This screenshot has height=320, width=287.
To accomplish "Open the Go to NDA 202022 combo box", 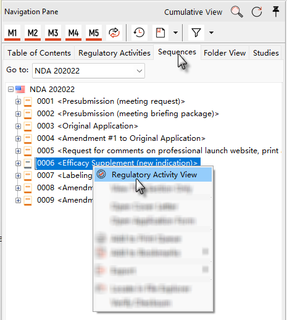I will (x=88, y=71).
